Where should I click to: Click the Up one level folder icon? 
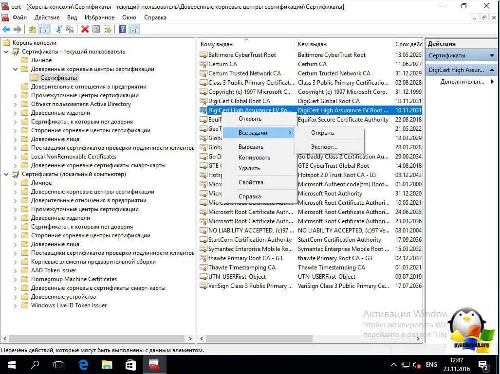(32, 30)
